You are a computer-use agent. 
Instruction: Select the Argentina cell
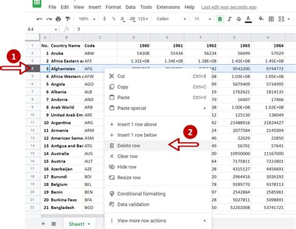[67, 123]
